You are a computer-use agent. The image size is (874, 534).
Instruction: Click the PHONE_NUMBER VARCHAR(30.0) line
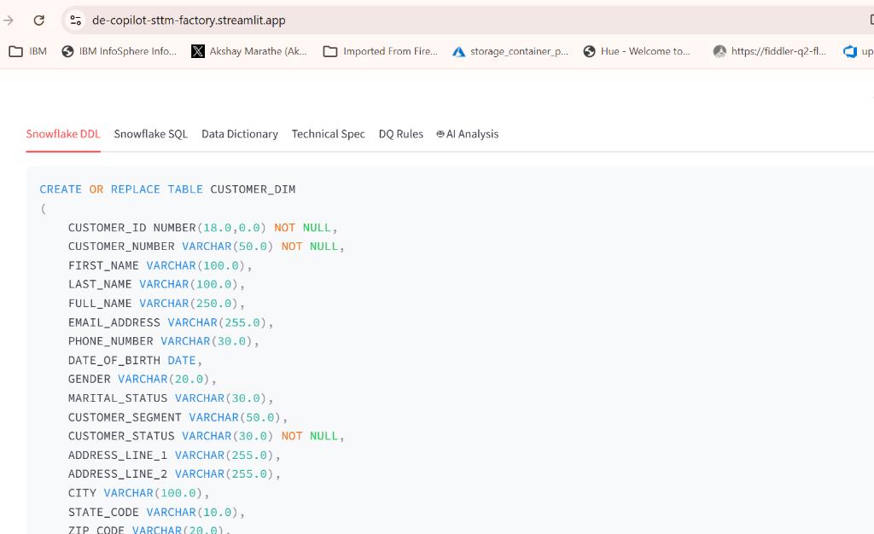[163, 341]
